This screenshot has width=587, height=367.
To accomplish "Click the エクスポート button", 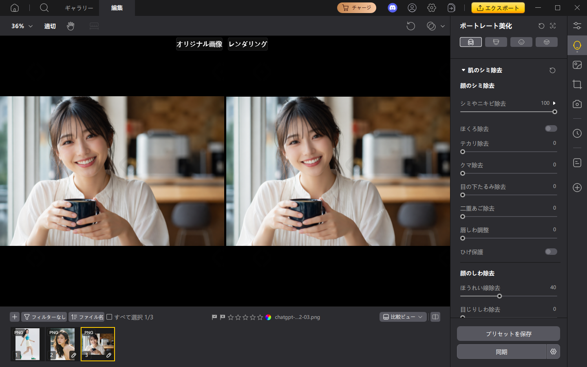I will [498, 8].
